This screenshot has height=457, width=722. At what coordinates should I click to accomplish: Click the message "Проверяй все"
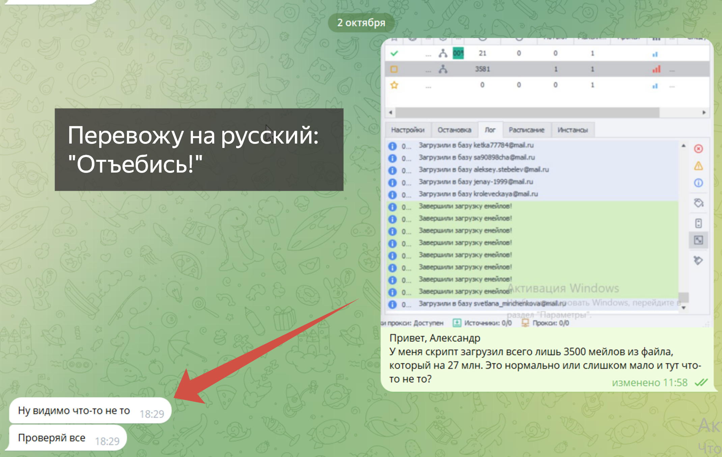(x=52, y=438)
